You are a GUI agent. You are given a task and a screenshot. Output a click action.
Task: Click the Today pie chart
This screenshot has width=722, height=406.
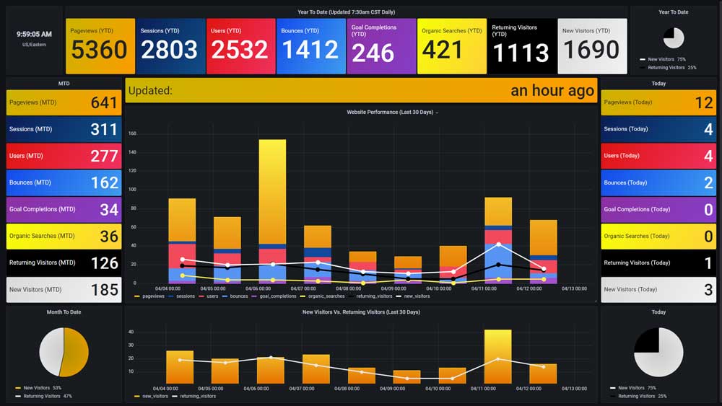coord(658,352)
